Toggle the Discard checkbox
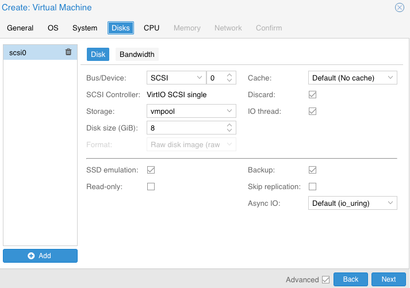410x288 pixels. coord(312,95)
